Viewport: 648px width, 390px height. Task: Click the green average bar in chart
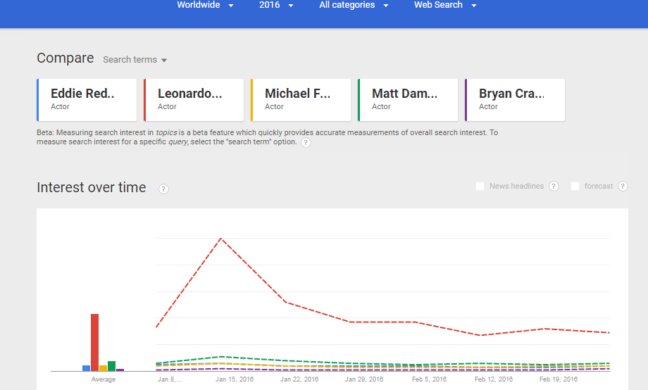tap(111, 366)
